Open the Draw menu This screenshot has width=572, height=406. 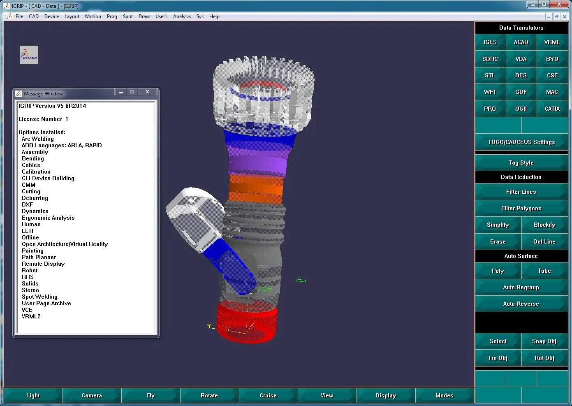pos(144,16)
